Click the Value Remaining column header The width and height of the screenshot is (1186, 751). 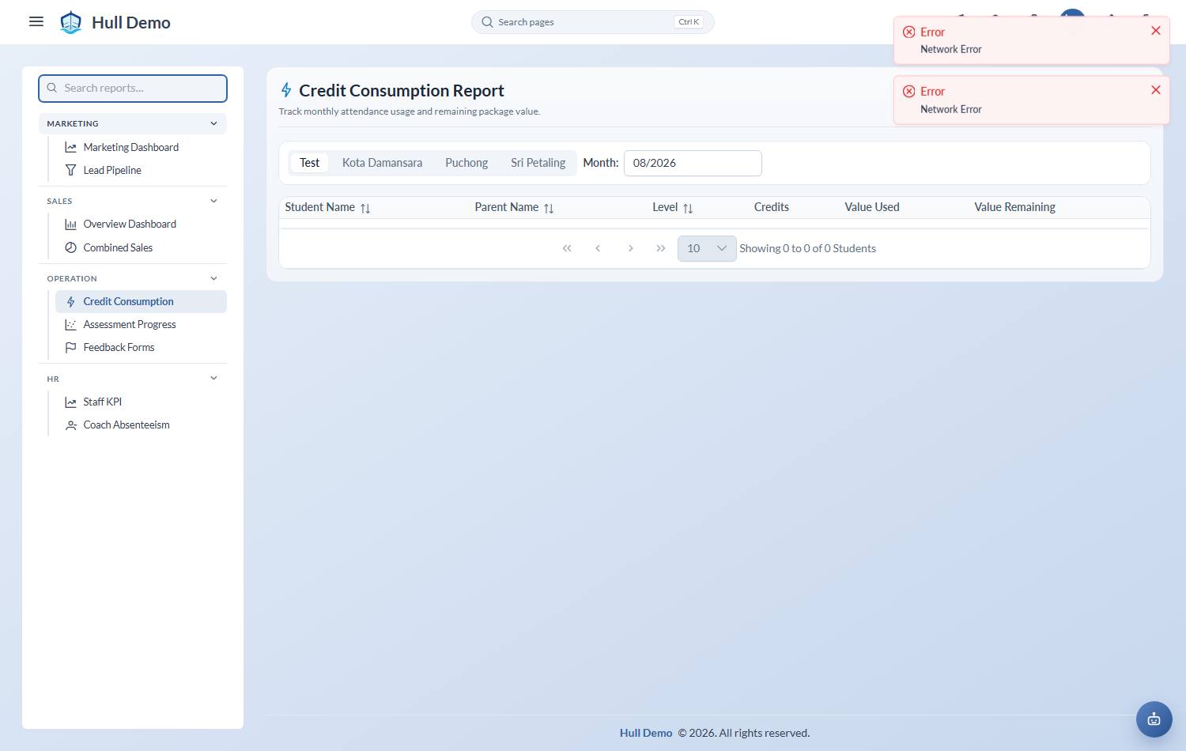click(x=1014, y=207)
